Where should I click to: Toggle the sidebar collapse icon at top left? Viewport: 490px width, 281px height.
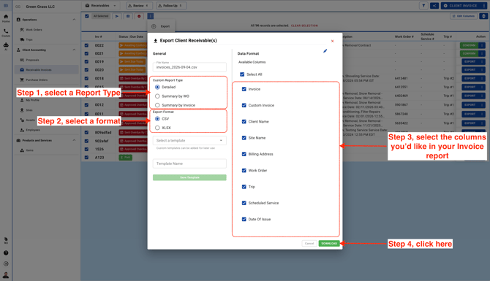[6, 6]
